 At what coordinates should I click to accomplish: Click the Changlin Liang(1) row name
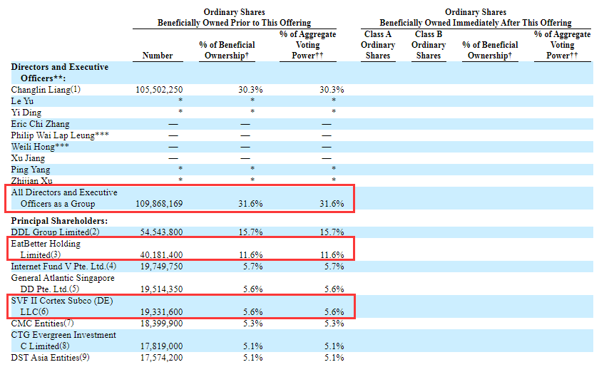(x=46, y=90)
